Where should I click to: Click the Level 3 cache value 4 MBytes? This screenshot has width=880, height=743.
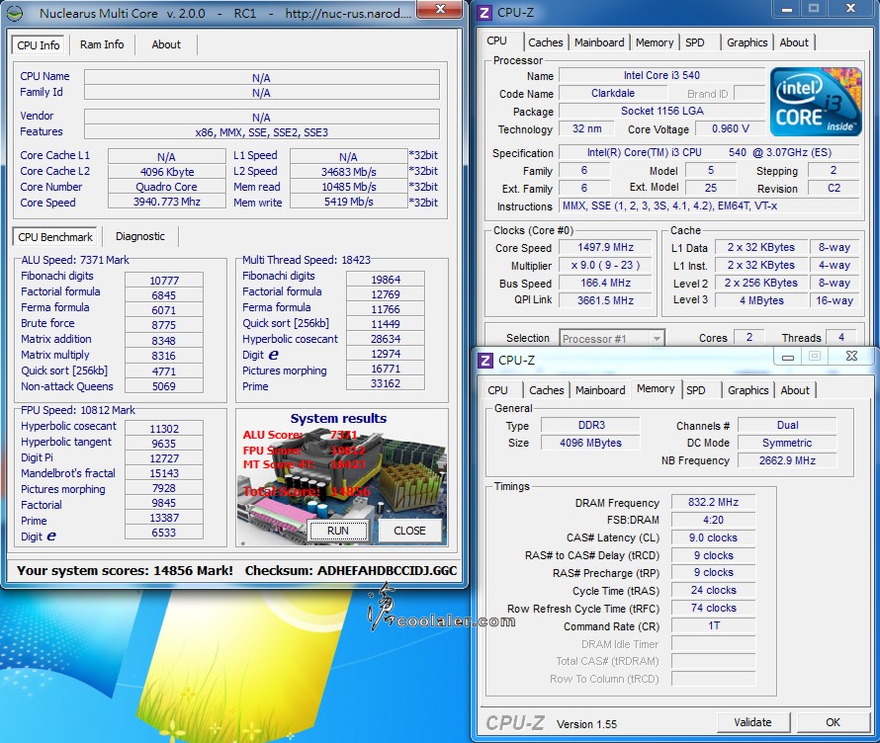pyautogui.click(x=761, y=300)
